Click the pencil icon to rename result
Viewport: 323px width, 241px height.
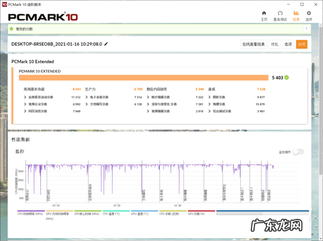(x=106, y=44)
